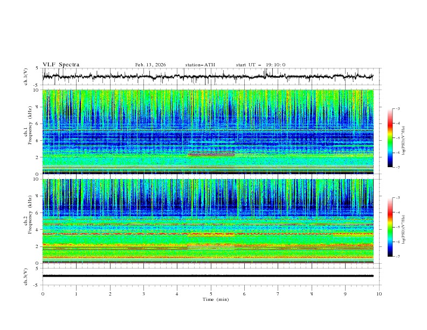Click the upper PSD color scale bar
The image size is (427, 330).
(x=390, y=138)
